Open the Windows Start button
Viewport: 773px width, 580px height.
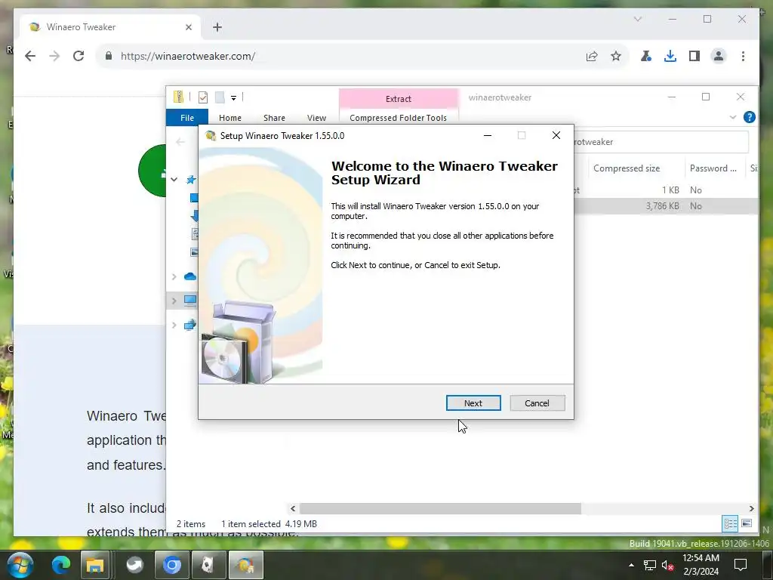tap(20, 564)
